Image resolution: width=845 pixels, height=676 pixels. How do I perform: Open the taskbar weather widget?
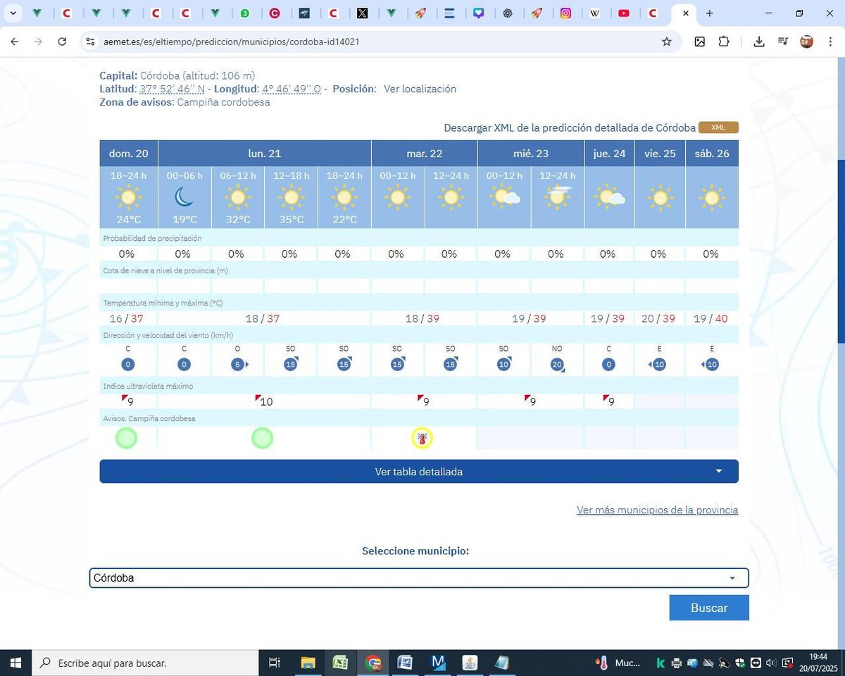tap(618, 663)
